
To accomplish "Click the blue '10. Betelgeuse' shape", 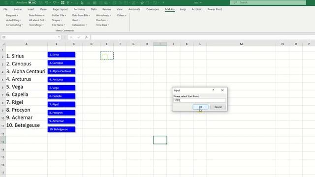I will click(x=62, y=129).
